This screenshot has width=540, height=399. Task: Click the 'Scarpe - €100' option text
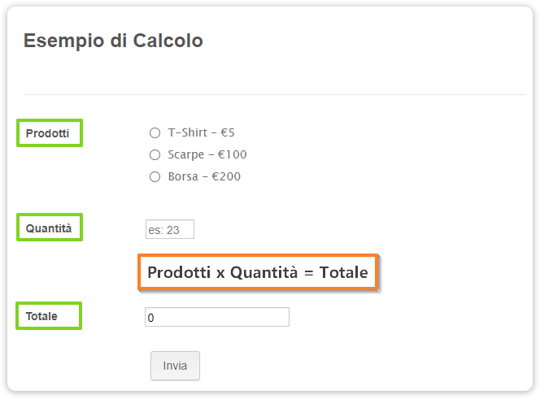point(207,154)
